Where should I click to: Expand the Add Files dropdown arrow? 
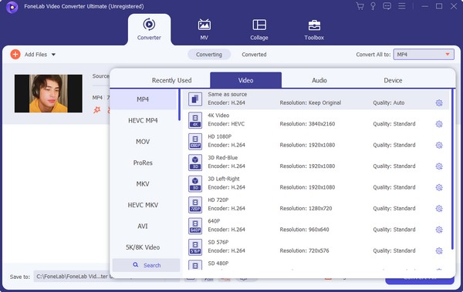[53, 55]
